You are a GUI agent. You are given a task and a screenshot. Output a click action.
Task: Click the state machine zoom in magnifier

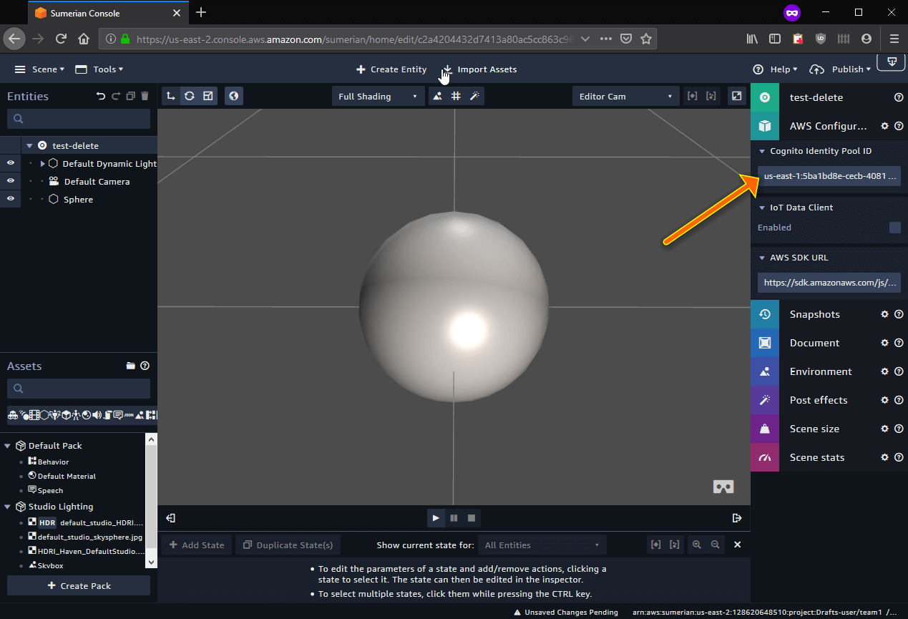pos(696,545)
